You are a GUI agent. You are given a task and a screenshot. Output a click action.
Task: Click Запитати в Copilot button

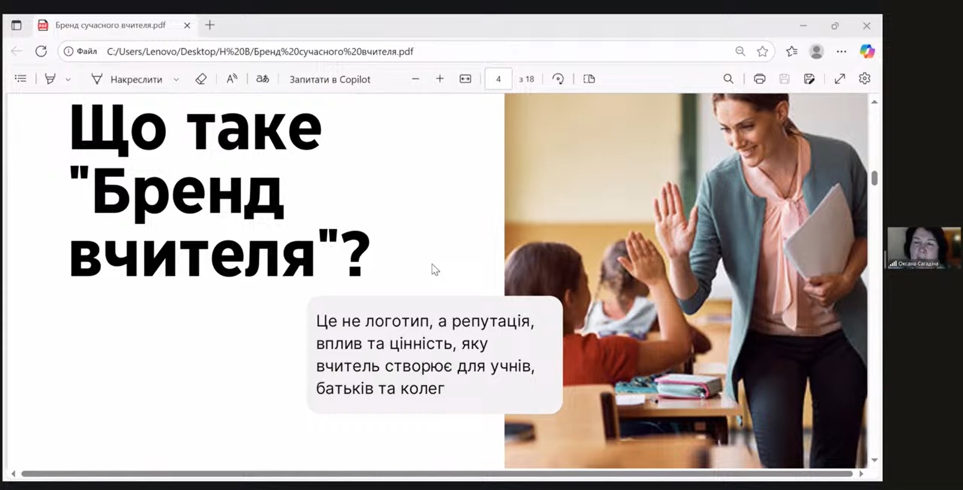[x=330, y=79]
